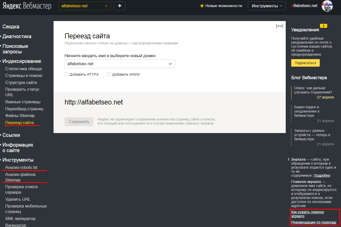Open the Инструменты dropdown in the header

[x=267, y=6]
